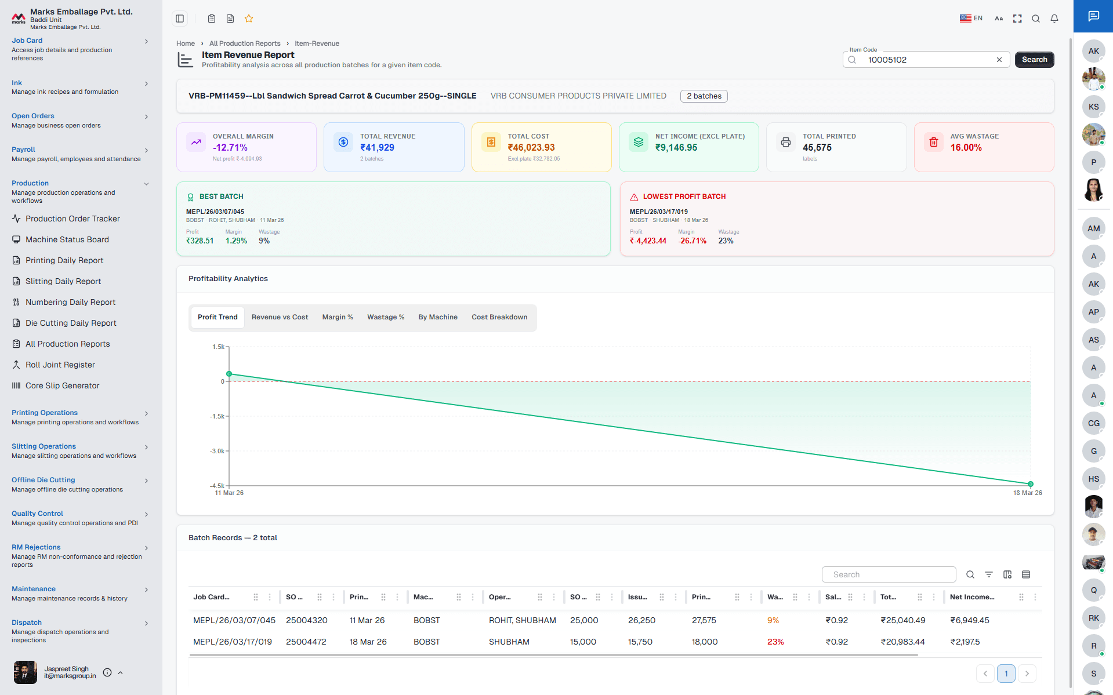Switch to Margin % tab
The width and height of the screenshot is (1113, 695).
coord(338,317)
